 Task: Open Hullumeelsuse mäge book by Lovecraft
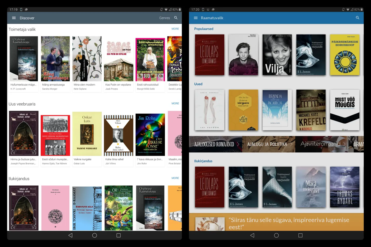coord(24,64)
